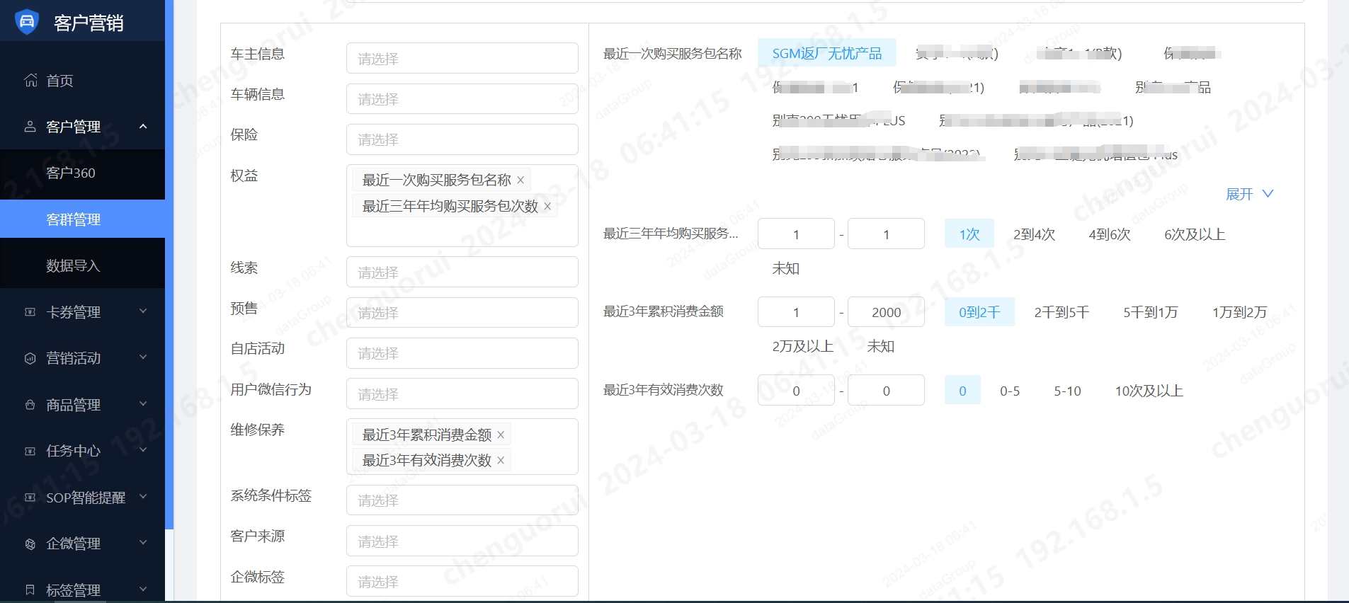Click the lock icon beside 商品管理
This screenshot has height=603, width=1349.
pos(30,405)
